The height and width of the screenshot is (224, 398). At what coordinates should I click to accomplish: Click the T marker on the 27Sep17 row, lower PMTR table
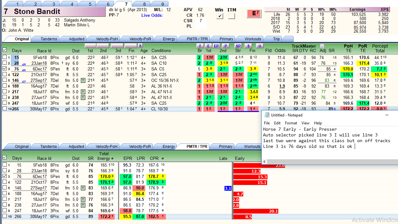pos(83,188)
